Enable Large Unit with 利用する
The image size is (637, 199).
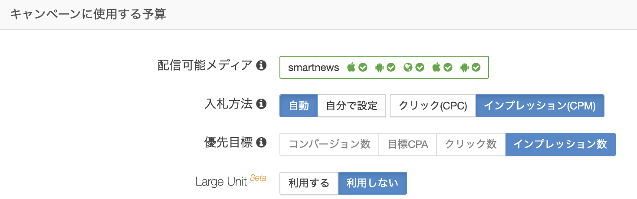[309, 183]
